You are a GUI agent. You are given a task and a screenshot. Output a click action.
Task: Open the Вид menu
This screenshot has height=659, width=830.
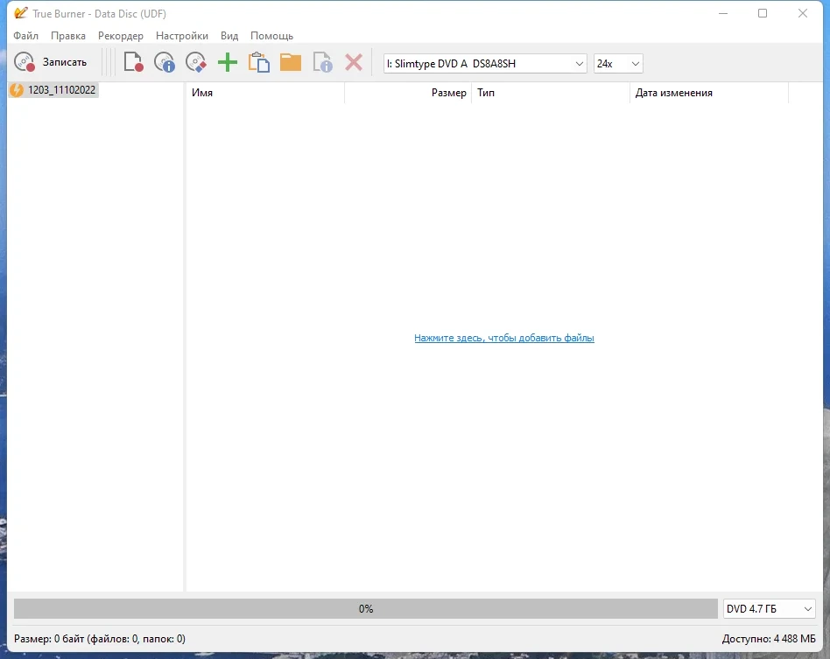click(229, 36)
